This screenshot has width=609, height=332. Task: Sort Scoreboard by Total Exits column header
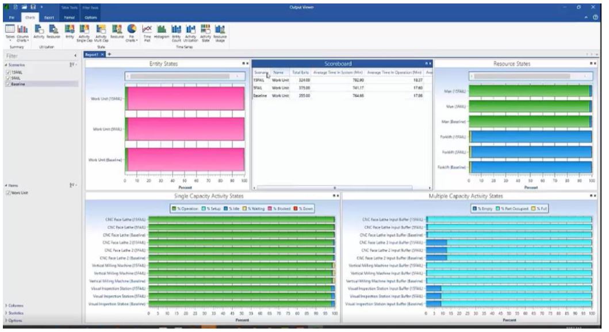300,72
